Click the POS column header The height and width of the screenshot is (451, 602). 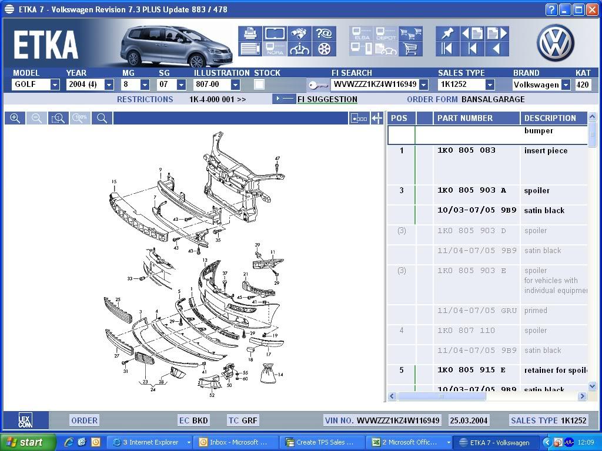(x=401, y=118)
